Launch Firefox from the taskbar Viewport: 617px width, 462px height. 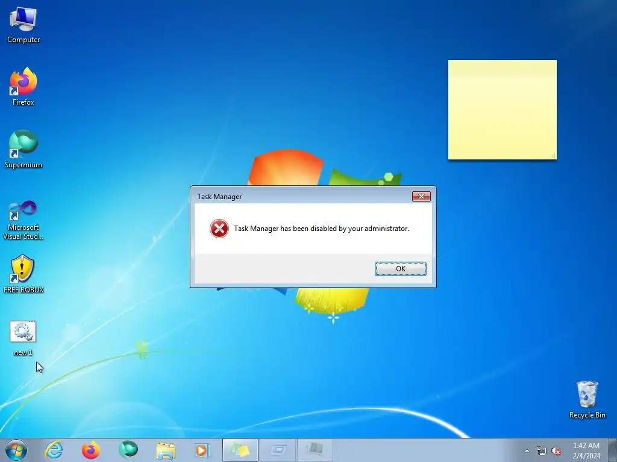90,450
